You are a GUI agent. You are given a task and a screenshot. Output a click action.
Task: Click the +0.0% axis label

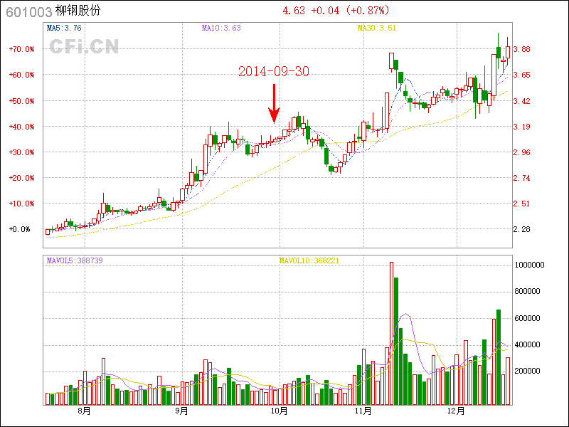click(20, 229)
